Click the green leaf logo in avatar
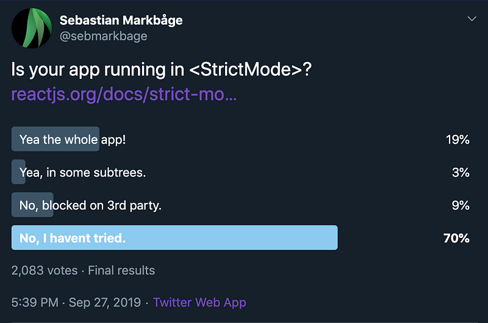488x323 pixels. [37, 27]
